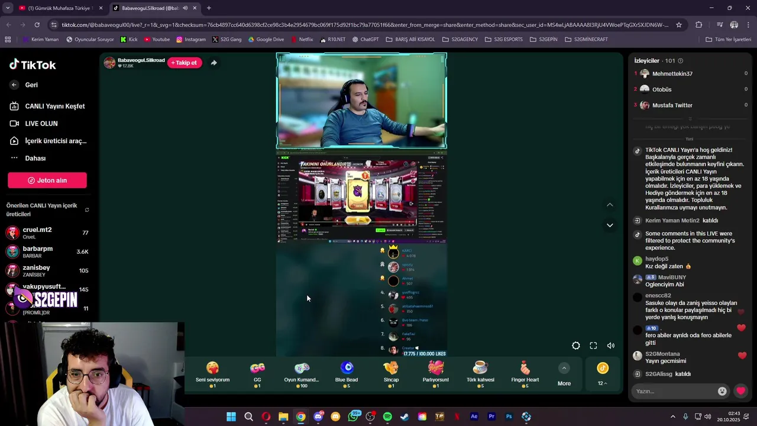Open BARIŞ ABİ KISAYOL bookmark folder
757x426 pixels.
coord(410,40)
